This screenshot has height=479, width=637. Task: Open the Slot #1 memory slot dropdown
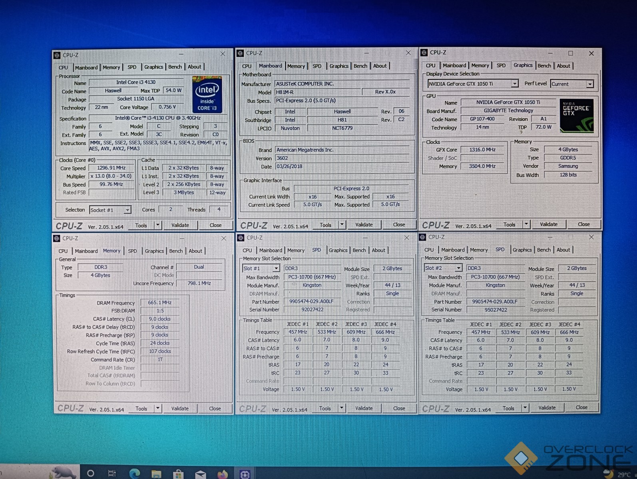click(276, 268)
